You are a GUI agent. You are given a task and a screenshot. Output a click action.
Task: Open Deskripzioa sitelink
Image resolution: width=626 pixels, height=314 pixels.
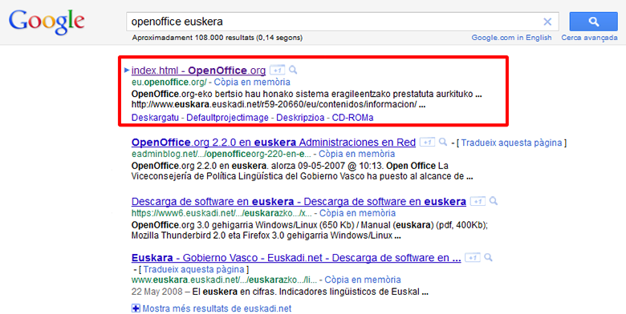(300, 118)
